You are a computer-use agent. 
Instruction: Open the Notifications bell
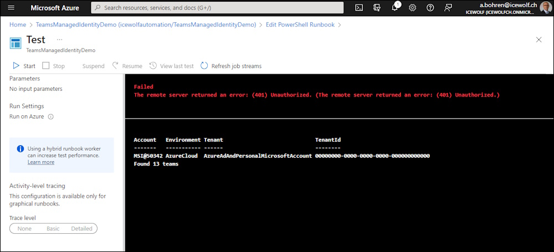tap(395, 8)
